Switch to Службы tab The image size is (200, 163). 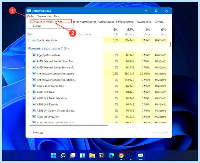click(159, 22)
